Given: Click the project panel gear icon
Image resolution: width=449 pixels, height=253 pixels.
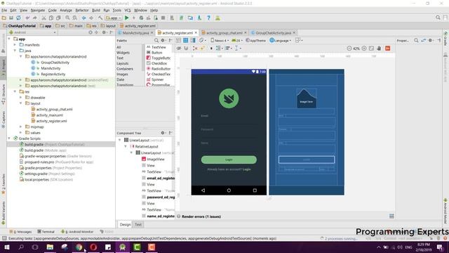Looking at the screenshot, I should pyautogui.click(x=104, y=32).
